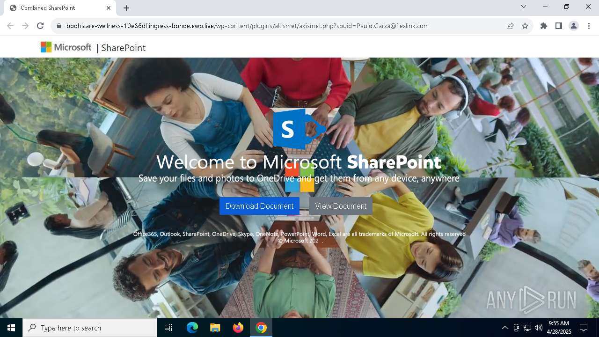Image resolution: width=599 pixels, height=337 pixels.
Task: Open the notification center icon
Action: (x=584, y=328)
